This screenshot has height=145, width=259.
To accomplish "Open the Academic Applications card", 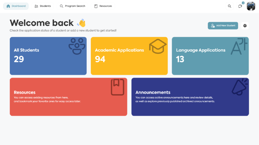I will pos(129,56).
